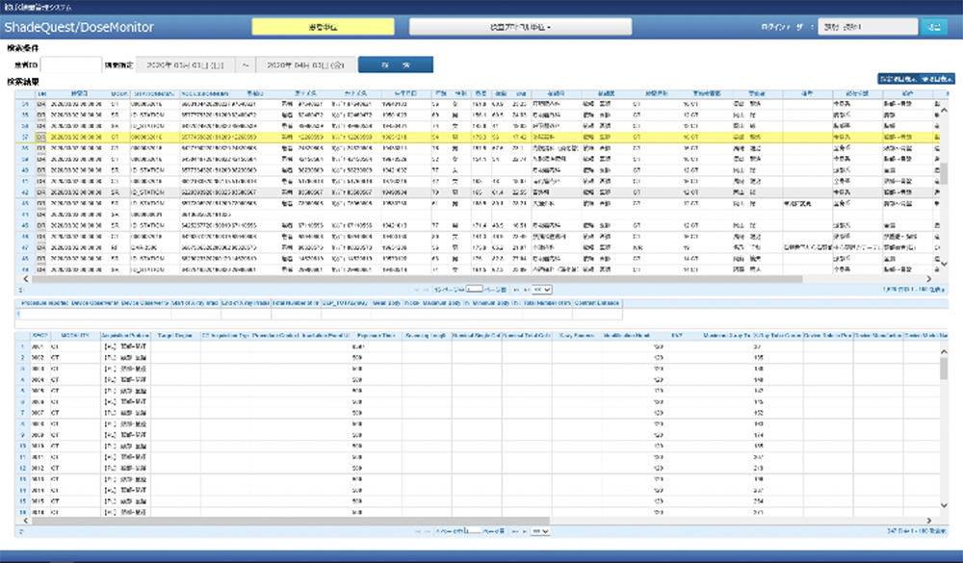The height and width of the screenshot is (563, 963).
Task: Click the page number box in top pager
Action: (x=474, y=289)
